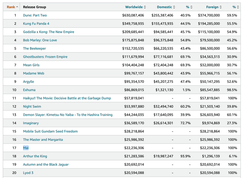Click Imaginary's foreign gross $9,974,869
This screenshot has width=242, height=178.
[211, 123]
